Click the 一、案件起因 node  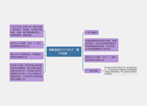93,71
